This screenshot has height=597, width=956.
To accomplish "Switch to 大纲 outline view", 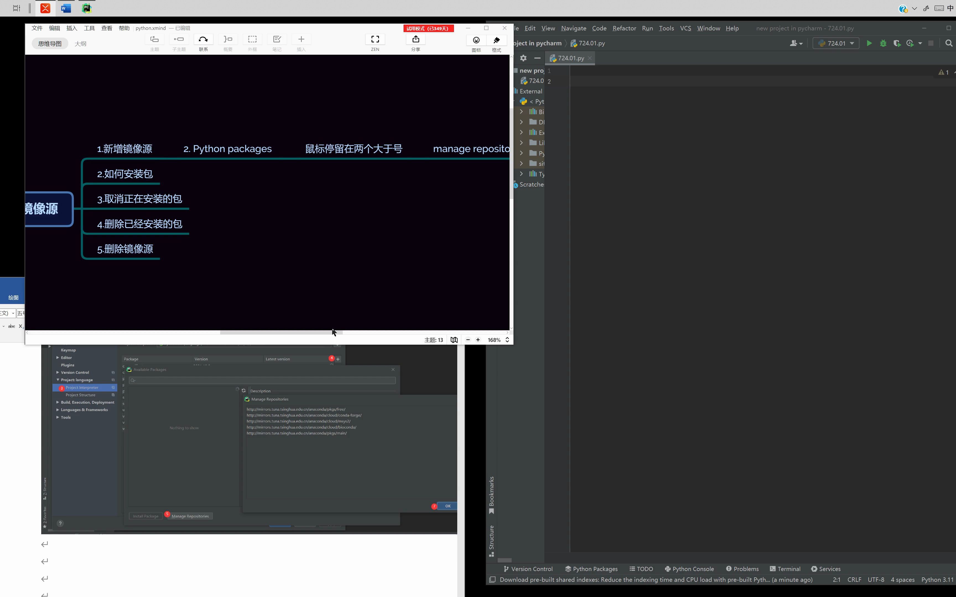I will click(80, 44).
